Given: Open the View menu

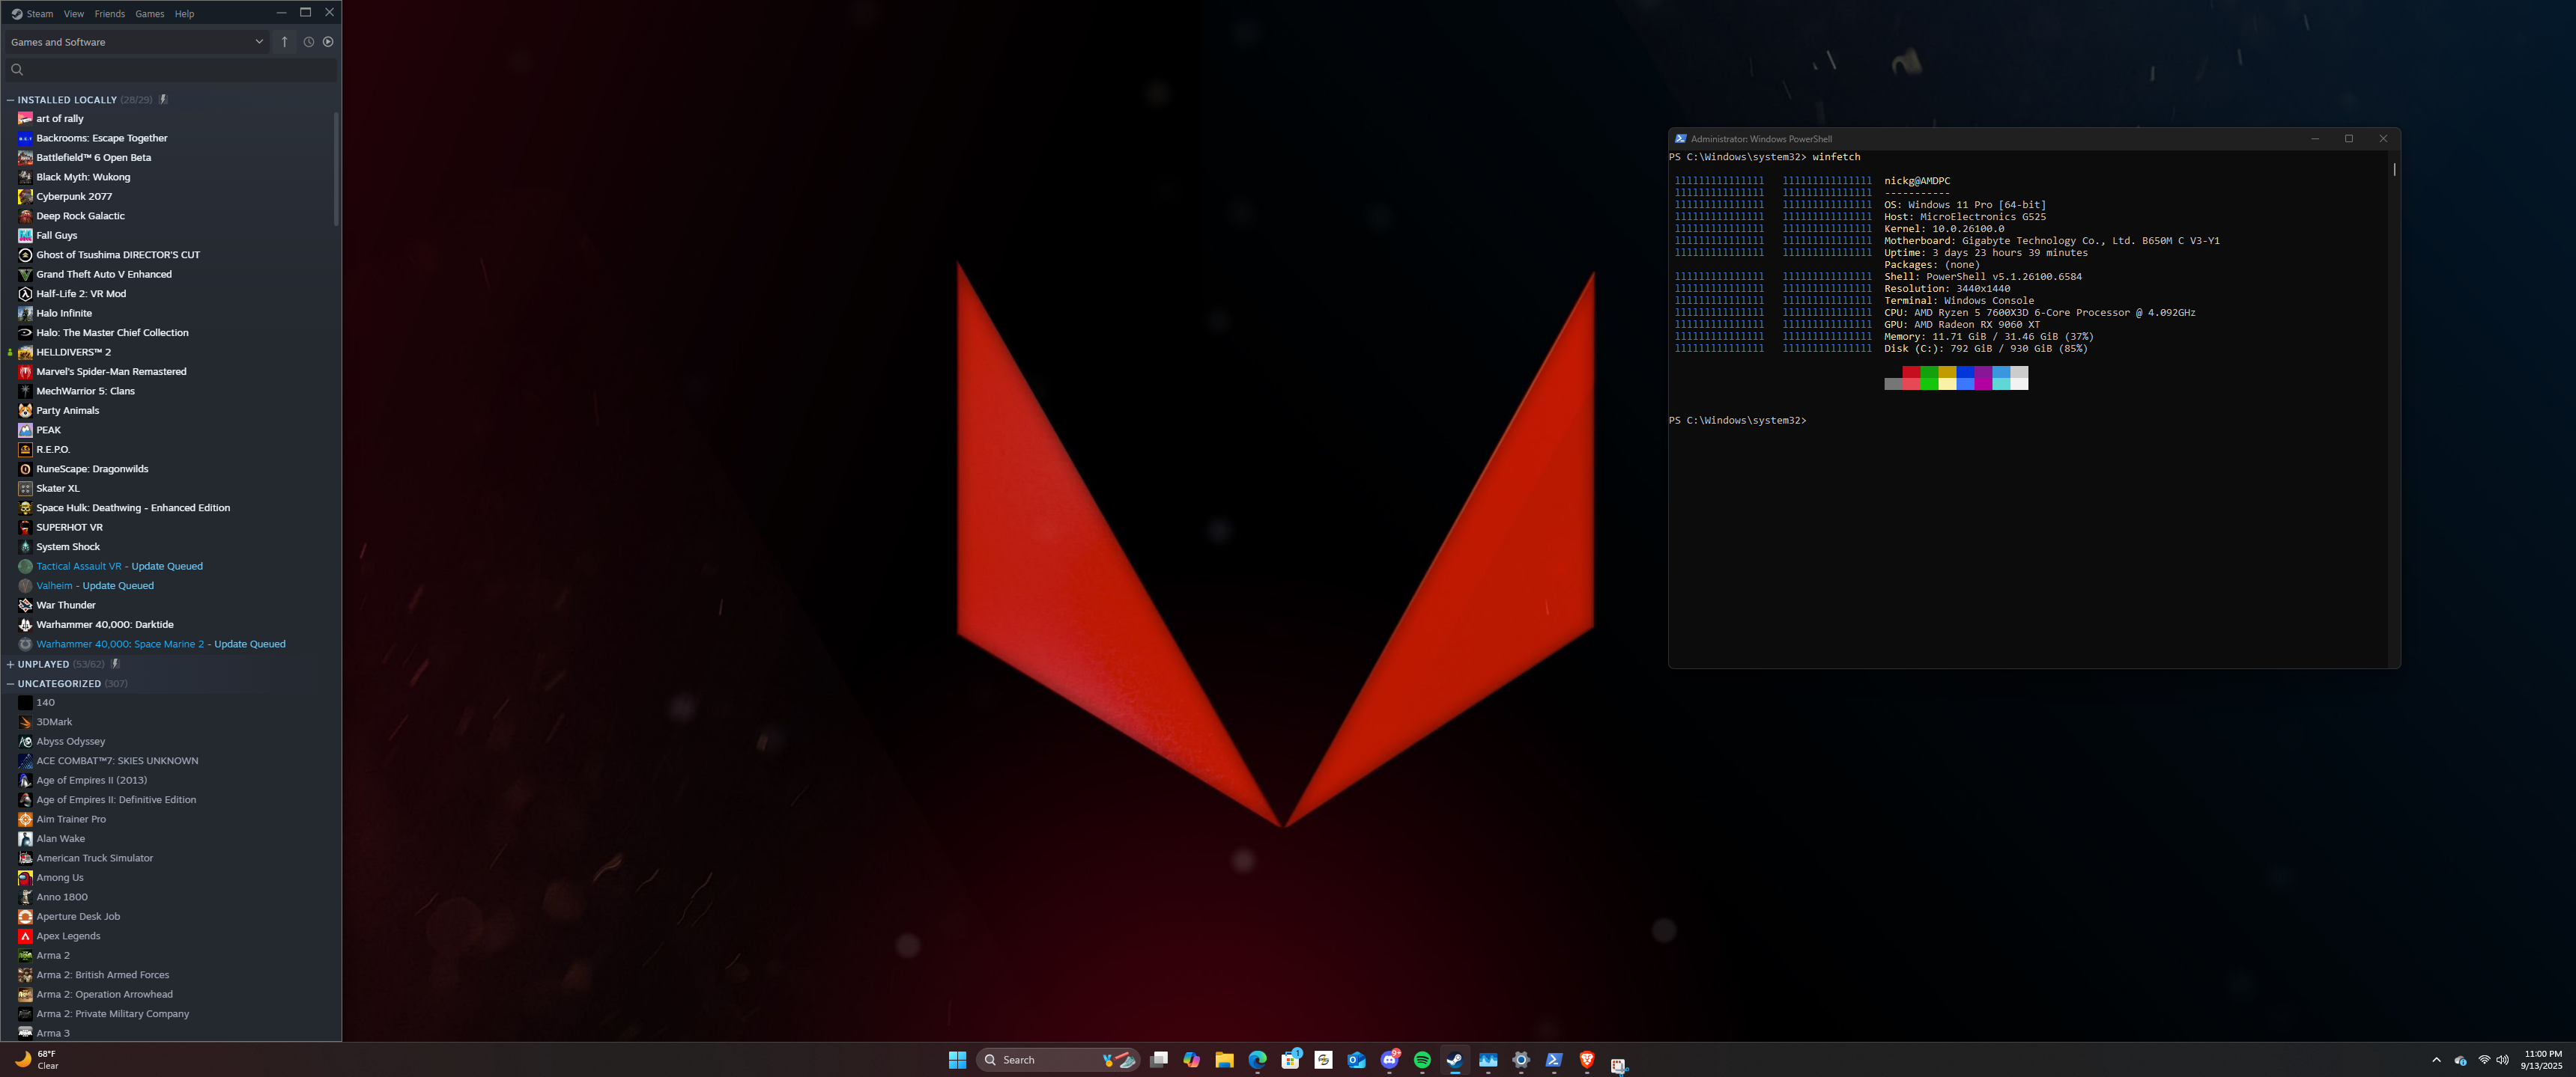Looking at the screenshot, I should pos(74,14).
